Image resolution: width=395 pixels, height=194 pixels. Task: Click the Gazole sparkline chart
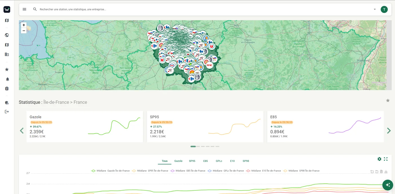pos(114,126)
